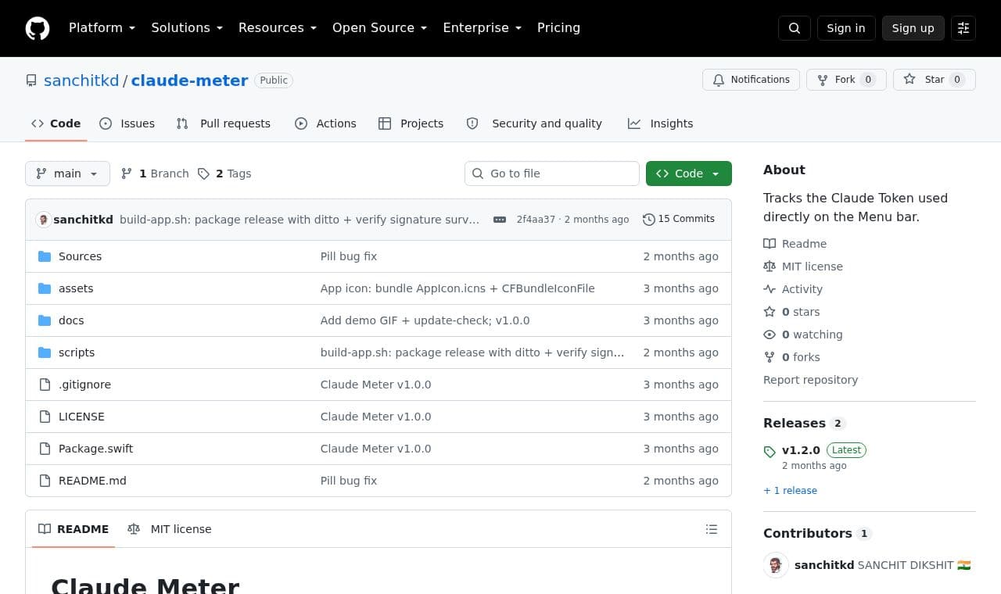Click the README.md file icon
The image size is (1001, 594).
(x=45, y=481)
